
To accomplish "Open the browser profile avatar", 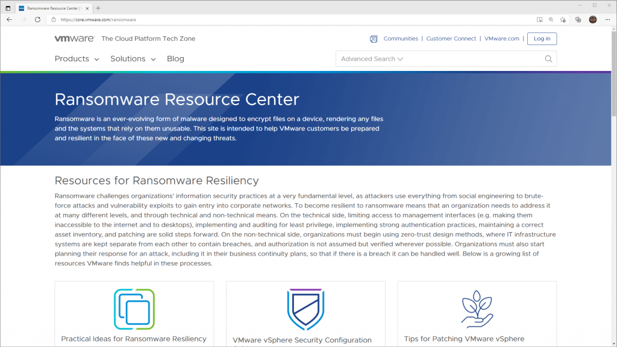I will (x=593, y=20).
